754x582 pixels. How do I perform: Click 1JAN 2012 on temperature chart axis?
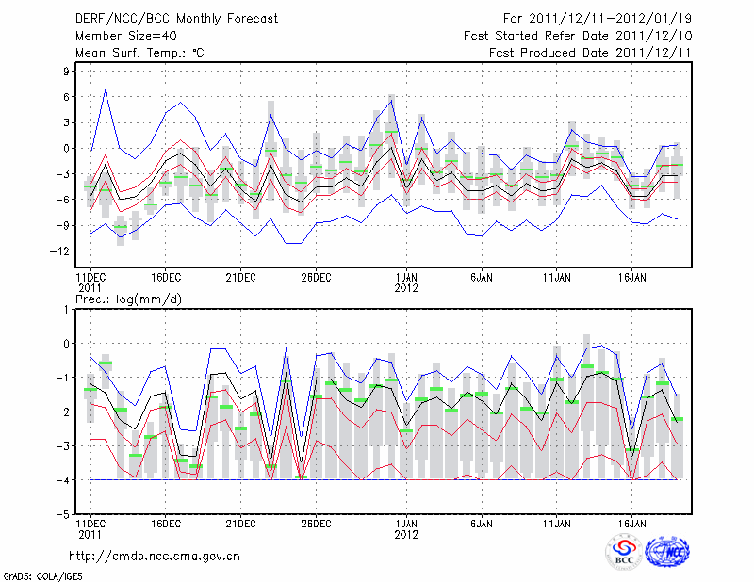click(x=406, y=283)
